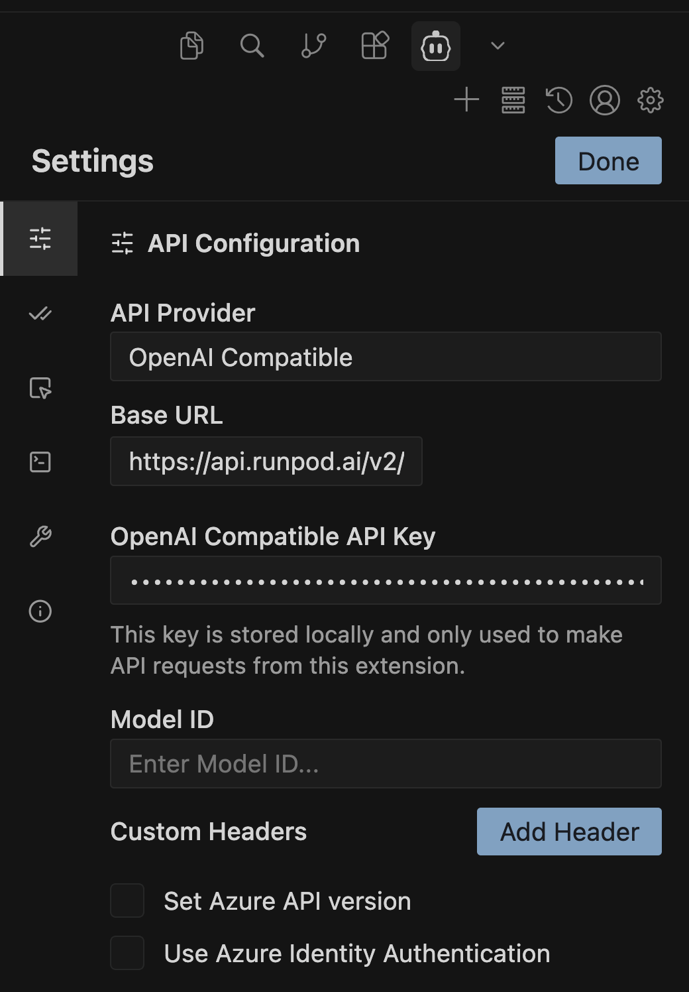Start a new task with plus icon
The height and width of the screenshot is (992, 689).
[466, 100]
